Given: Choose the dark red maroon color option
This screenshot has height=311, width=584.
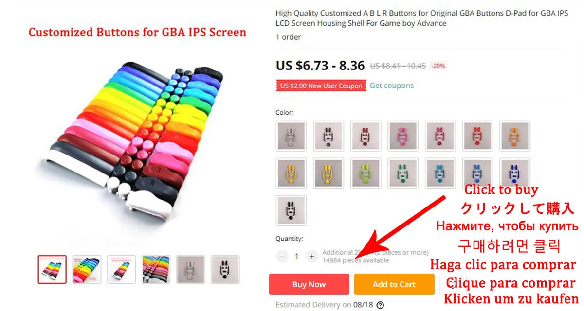Looking at the screenshot, I should tap(366, 136).
